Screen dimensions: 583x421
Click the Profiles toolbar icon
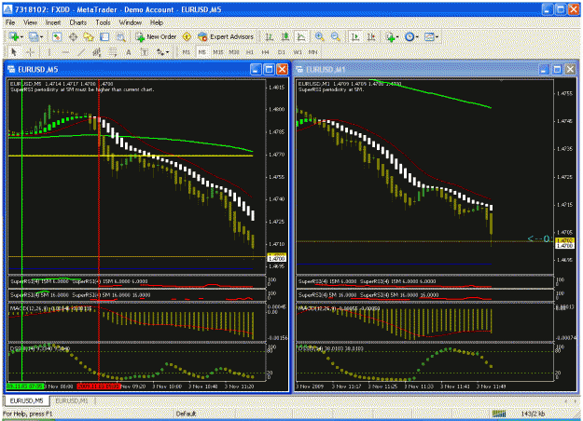(34, 36)
